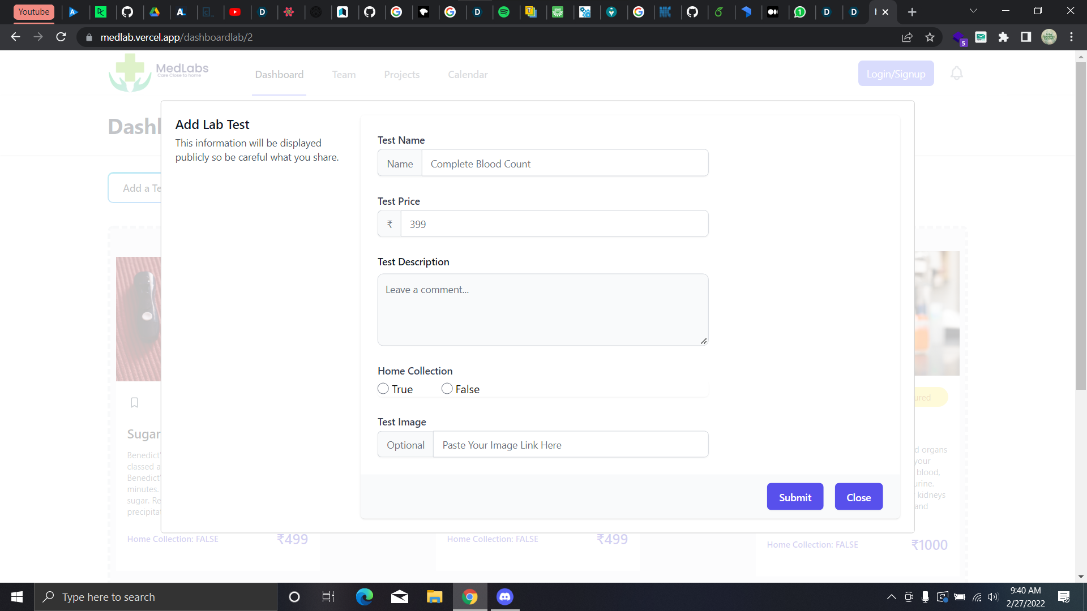The width and height of the screenshot is (1087, 611).
Task: Select True for Home Collection
Action: pyautogui.click(x=383, y=389)
